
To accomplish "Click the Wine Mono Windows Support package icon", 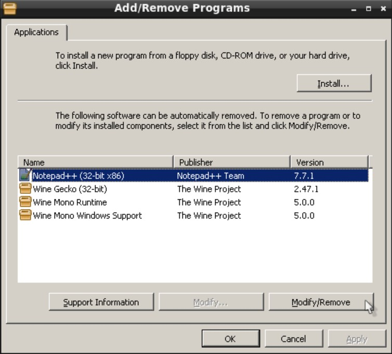I will point(25,216).
